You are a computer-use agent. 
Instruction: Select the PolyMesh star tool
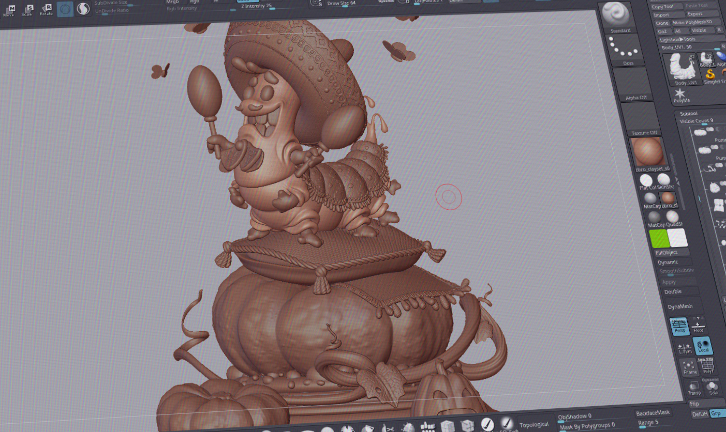(680, 95)
